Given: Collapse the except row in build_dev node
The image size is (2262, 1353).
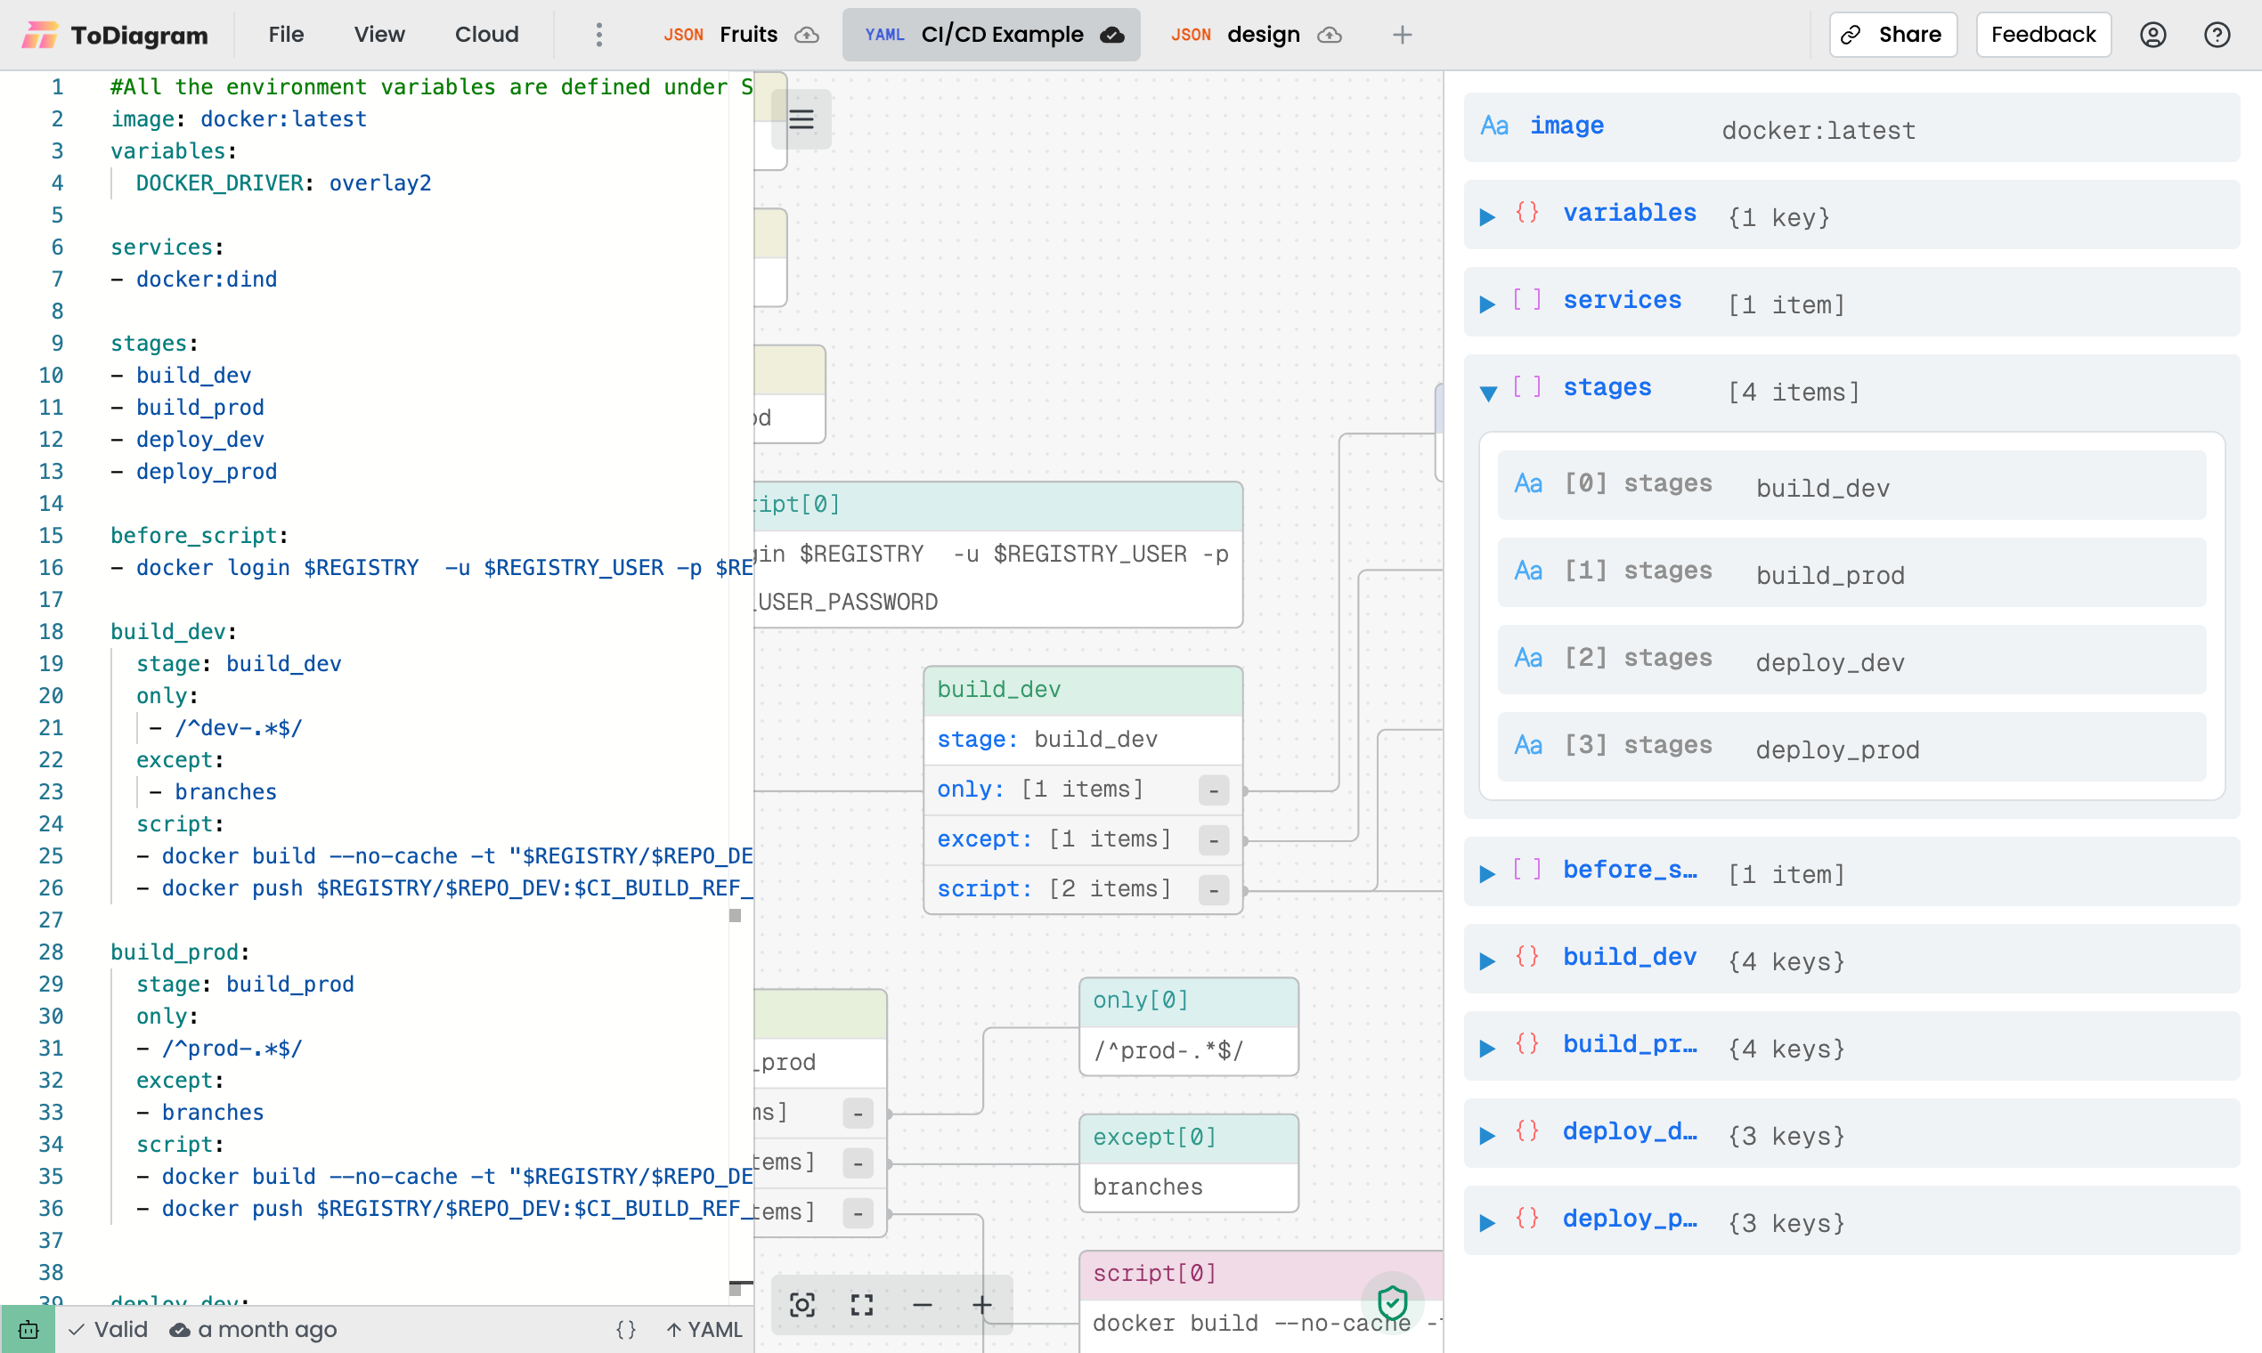Looking at the screenshot, I should (1213, 839).
